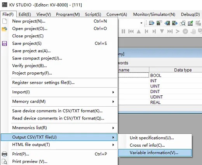Click the purple Save project disk icon
This screenshot has height=165, width=202.
[4, 44]
